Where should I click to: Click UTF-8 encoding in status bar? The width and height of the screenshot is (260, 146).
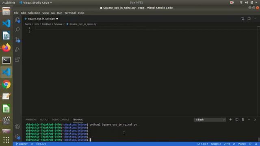pos(227,144)
